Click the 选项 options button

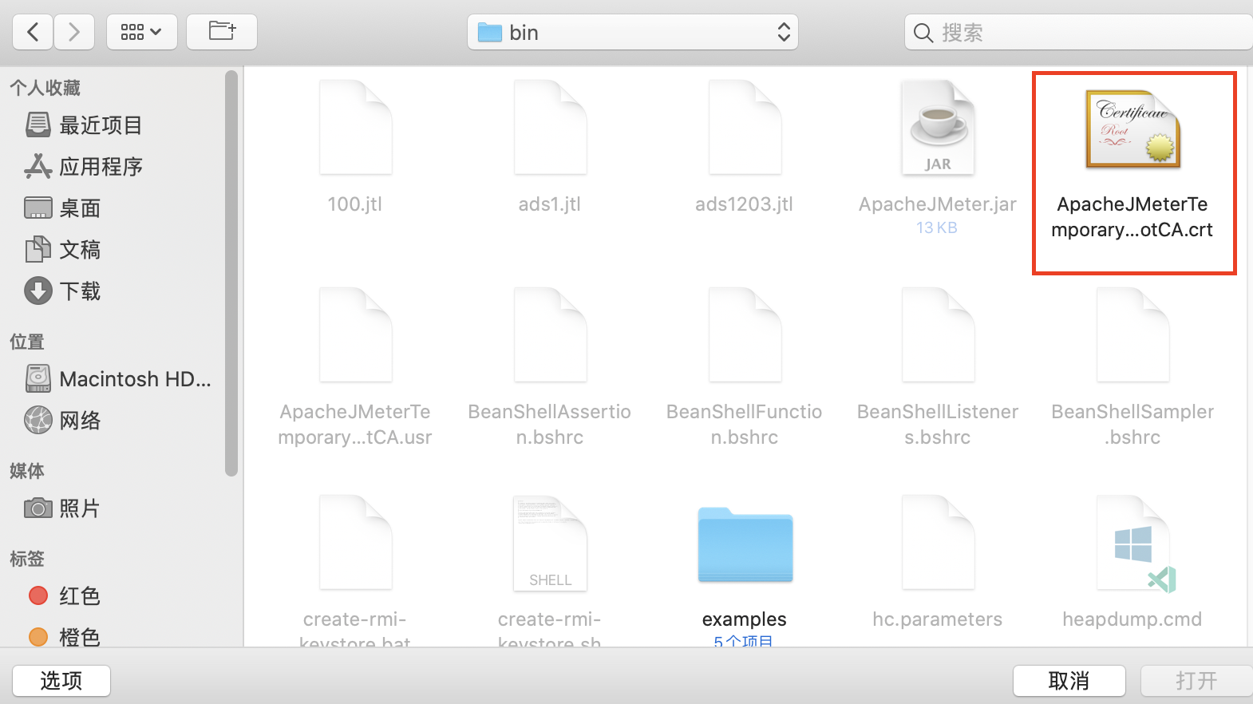(x=61, y=681)
